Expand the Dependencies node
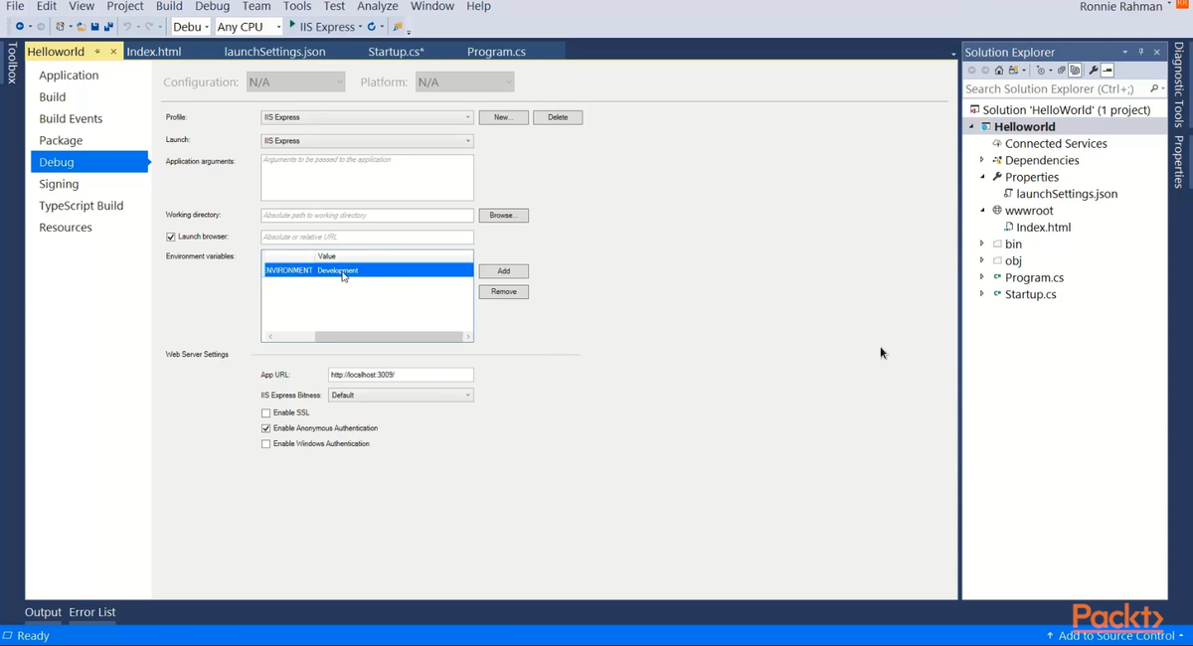 tap(981, 160)
